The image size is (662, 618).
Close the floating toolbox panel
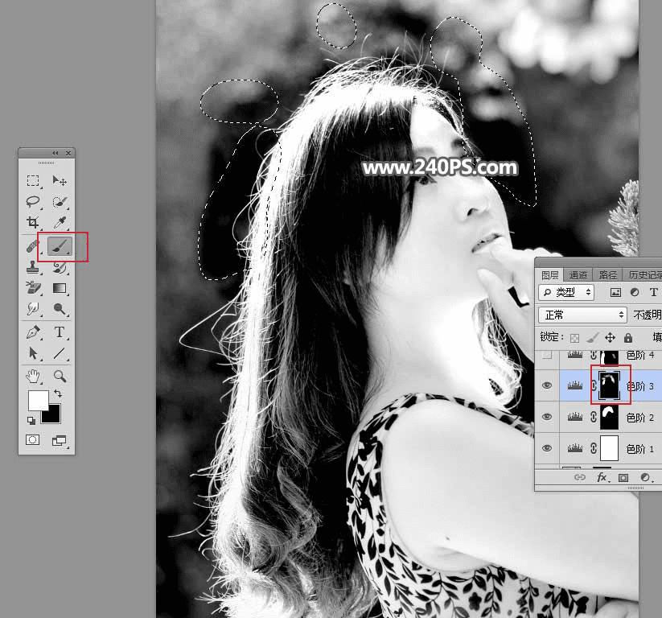click(x=68, y=153)
